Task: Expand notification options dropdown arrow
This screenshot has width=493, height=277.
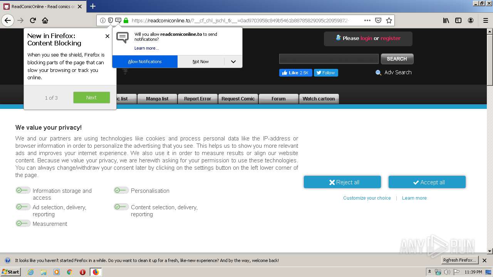Action: [x=233, y=62]
